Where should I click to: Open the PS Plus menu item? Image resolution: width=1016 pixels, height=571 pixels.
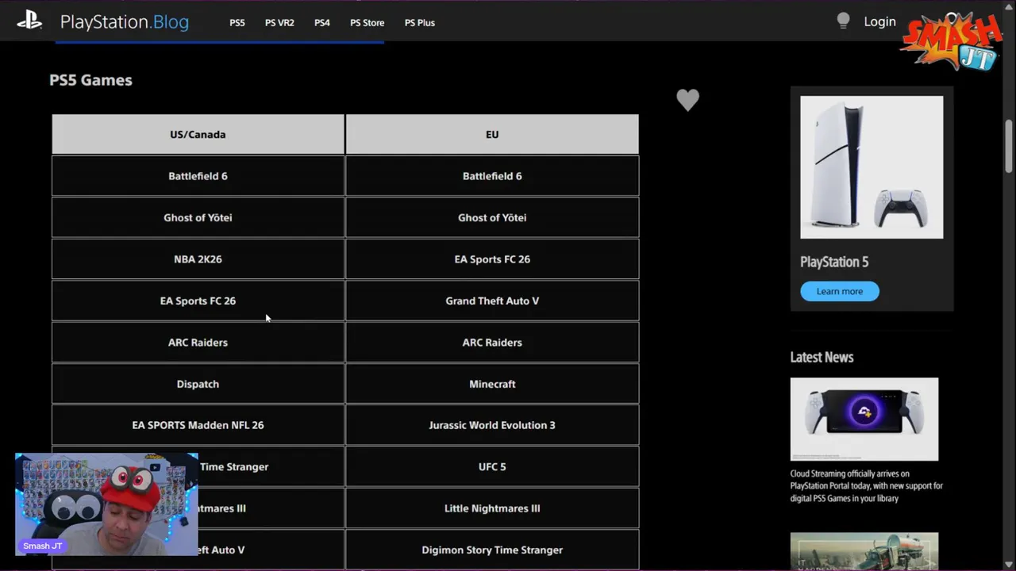[420, 23]
